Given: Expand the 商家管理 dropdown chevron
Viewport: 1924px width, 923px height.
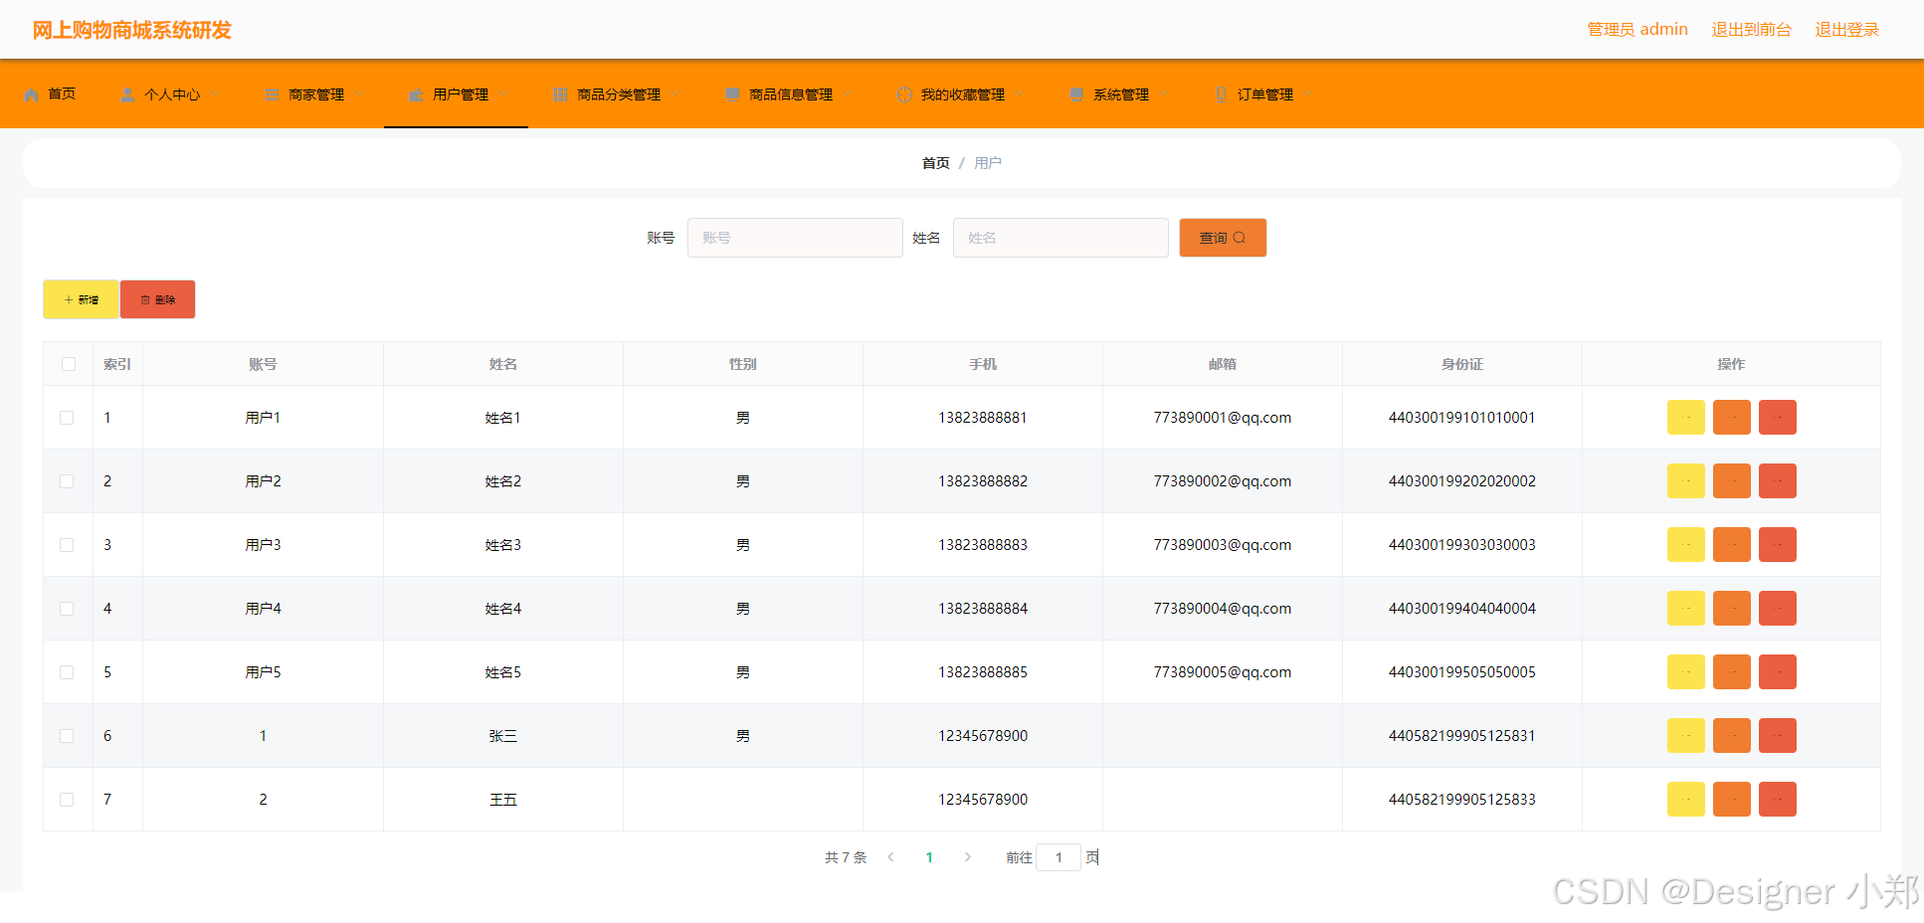Looking at the screenshot, I should coord(358,94).
